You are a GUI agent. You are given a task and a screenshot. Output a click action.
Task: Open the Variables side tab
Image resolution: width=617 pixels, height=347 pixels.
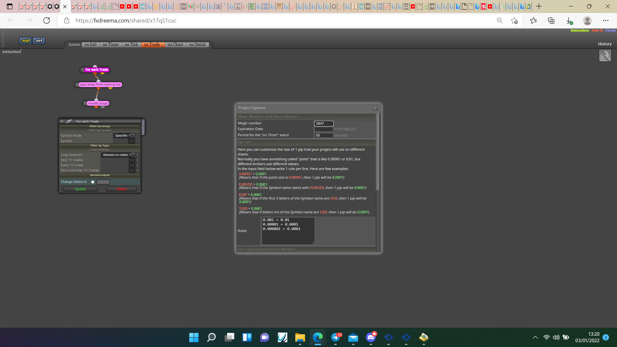[x=143, y=127]
